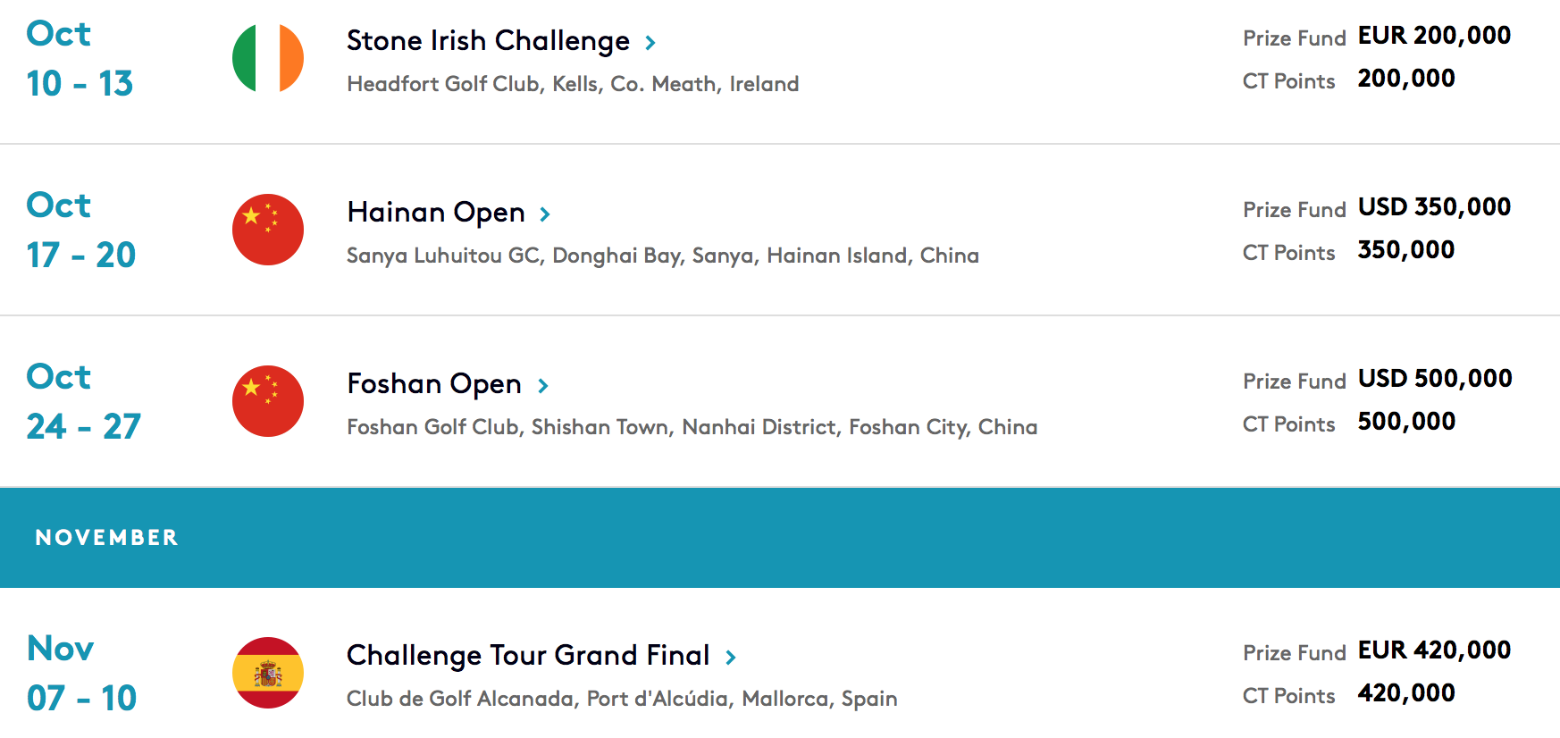Open the Foshan Open tournament link
Screen dimensions: 1560x738
pos(434,384)
